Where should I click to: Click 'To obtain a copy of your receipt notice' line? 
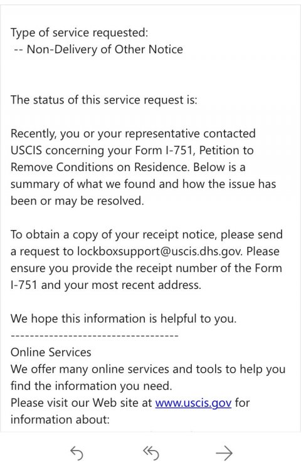[x=147, y=234]
